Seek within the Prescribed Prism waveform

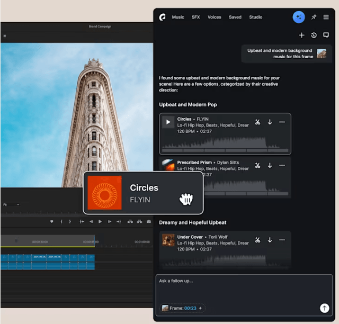[246, 187]
